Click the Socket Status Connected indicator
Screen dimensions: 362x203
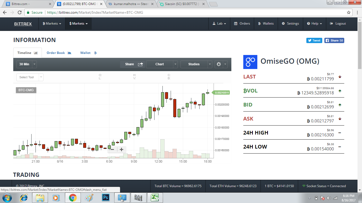coord(324,186)
